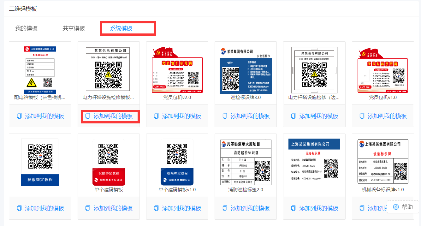Click the name 党员包机v2.0

pyautogui.click(x=177, y=98)
